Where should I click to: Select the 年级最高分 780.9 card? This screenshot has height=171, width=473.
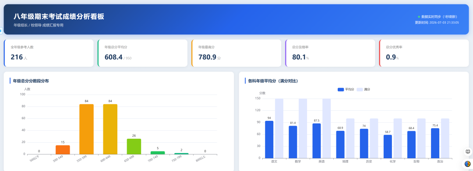coord(236,53)
